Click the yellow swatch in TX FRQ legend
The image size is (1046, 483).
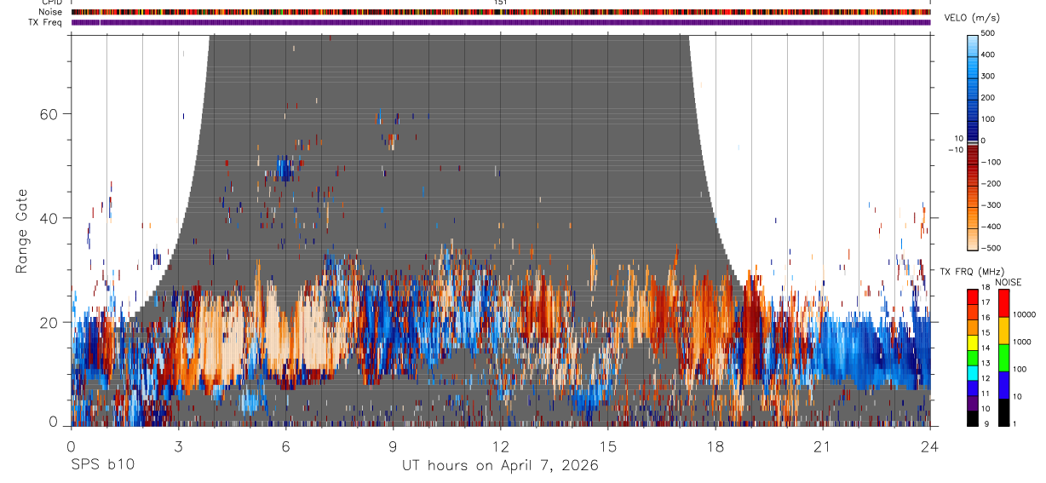(973, 341)
